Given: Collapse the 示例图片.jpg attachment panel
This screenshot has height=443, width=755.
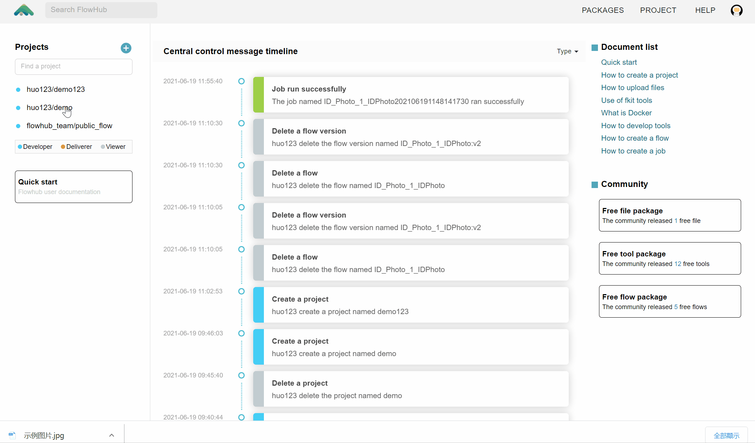Looking at the screenshot, I should [x=111, y=435].
